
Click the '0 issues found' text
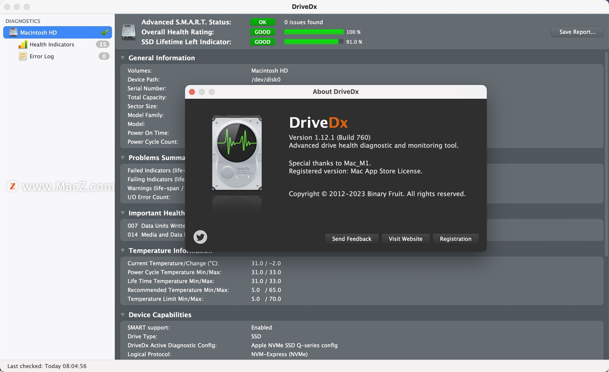point(304,22)
